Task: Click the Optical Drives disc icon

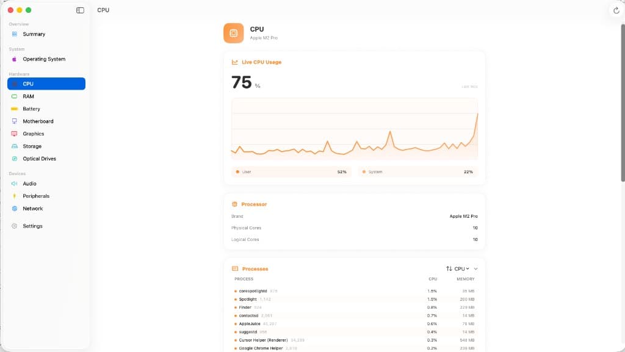Action: click(x=15, y=159)
